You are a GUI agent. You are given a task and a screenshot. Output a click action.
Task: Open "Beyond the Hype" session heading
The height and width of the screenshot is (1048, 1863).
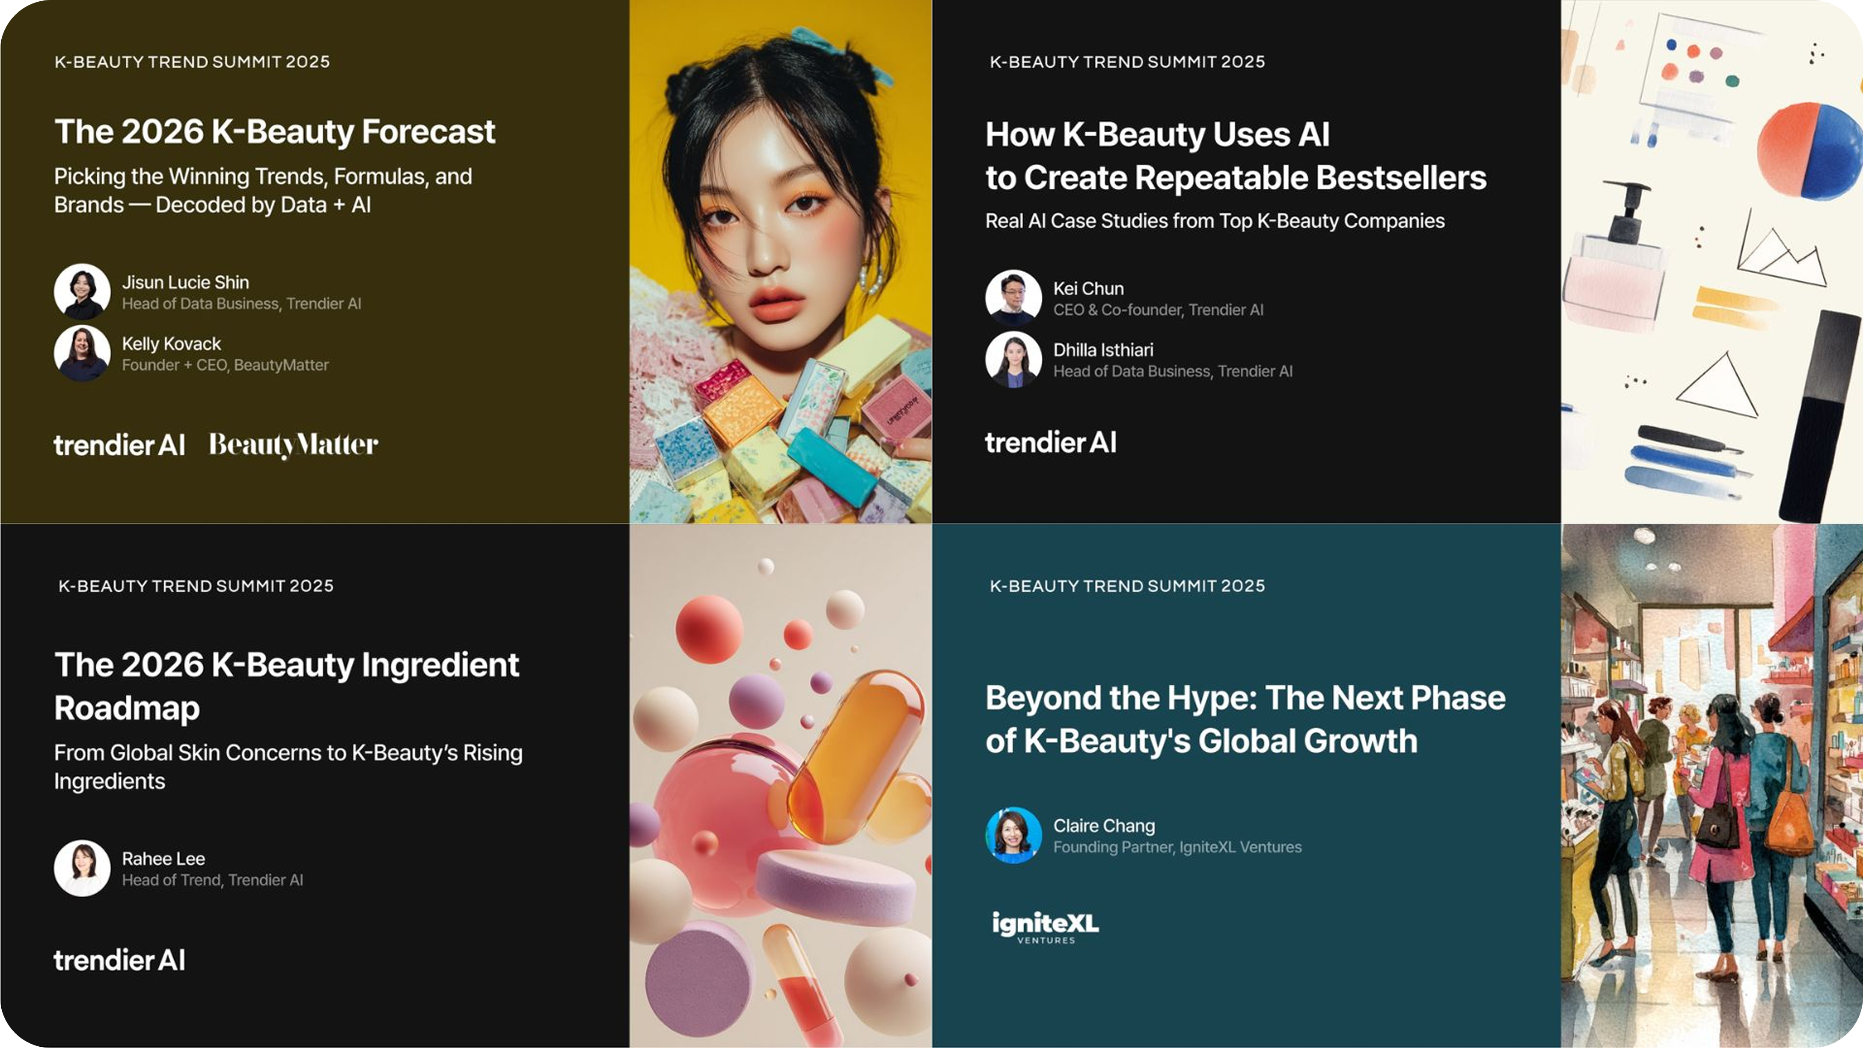tap(1245, 719)
